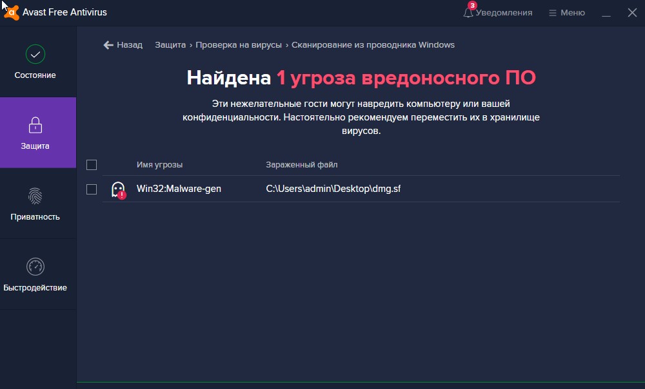
Task: Open notifications via the bell icon
Action: point(468,13)
